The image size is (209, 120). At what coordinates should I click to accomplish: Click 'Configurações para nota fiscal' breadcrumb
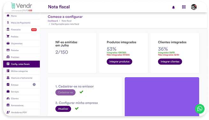(x=65, y=24)
